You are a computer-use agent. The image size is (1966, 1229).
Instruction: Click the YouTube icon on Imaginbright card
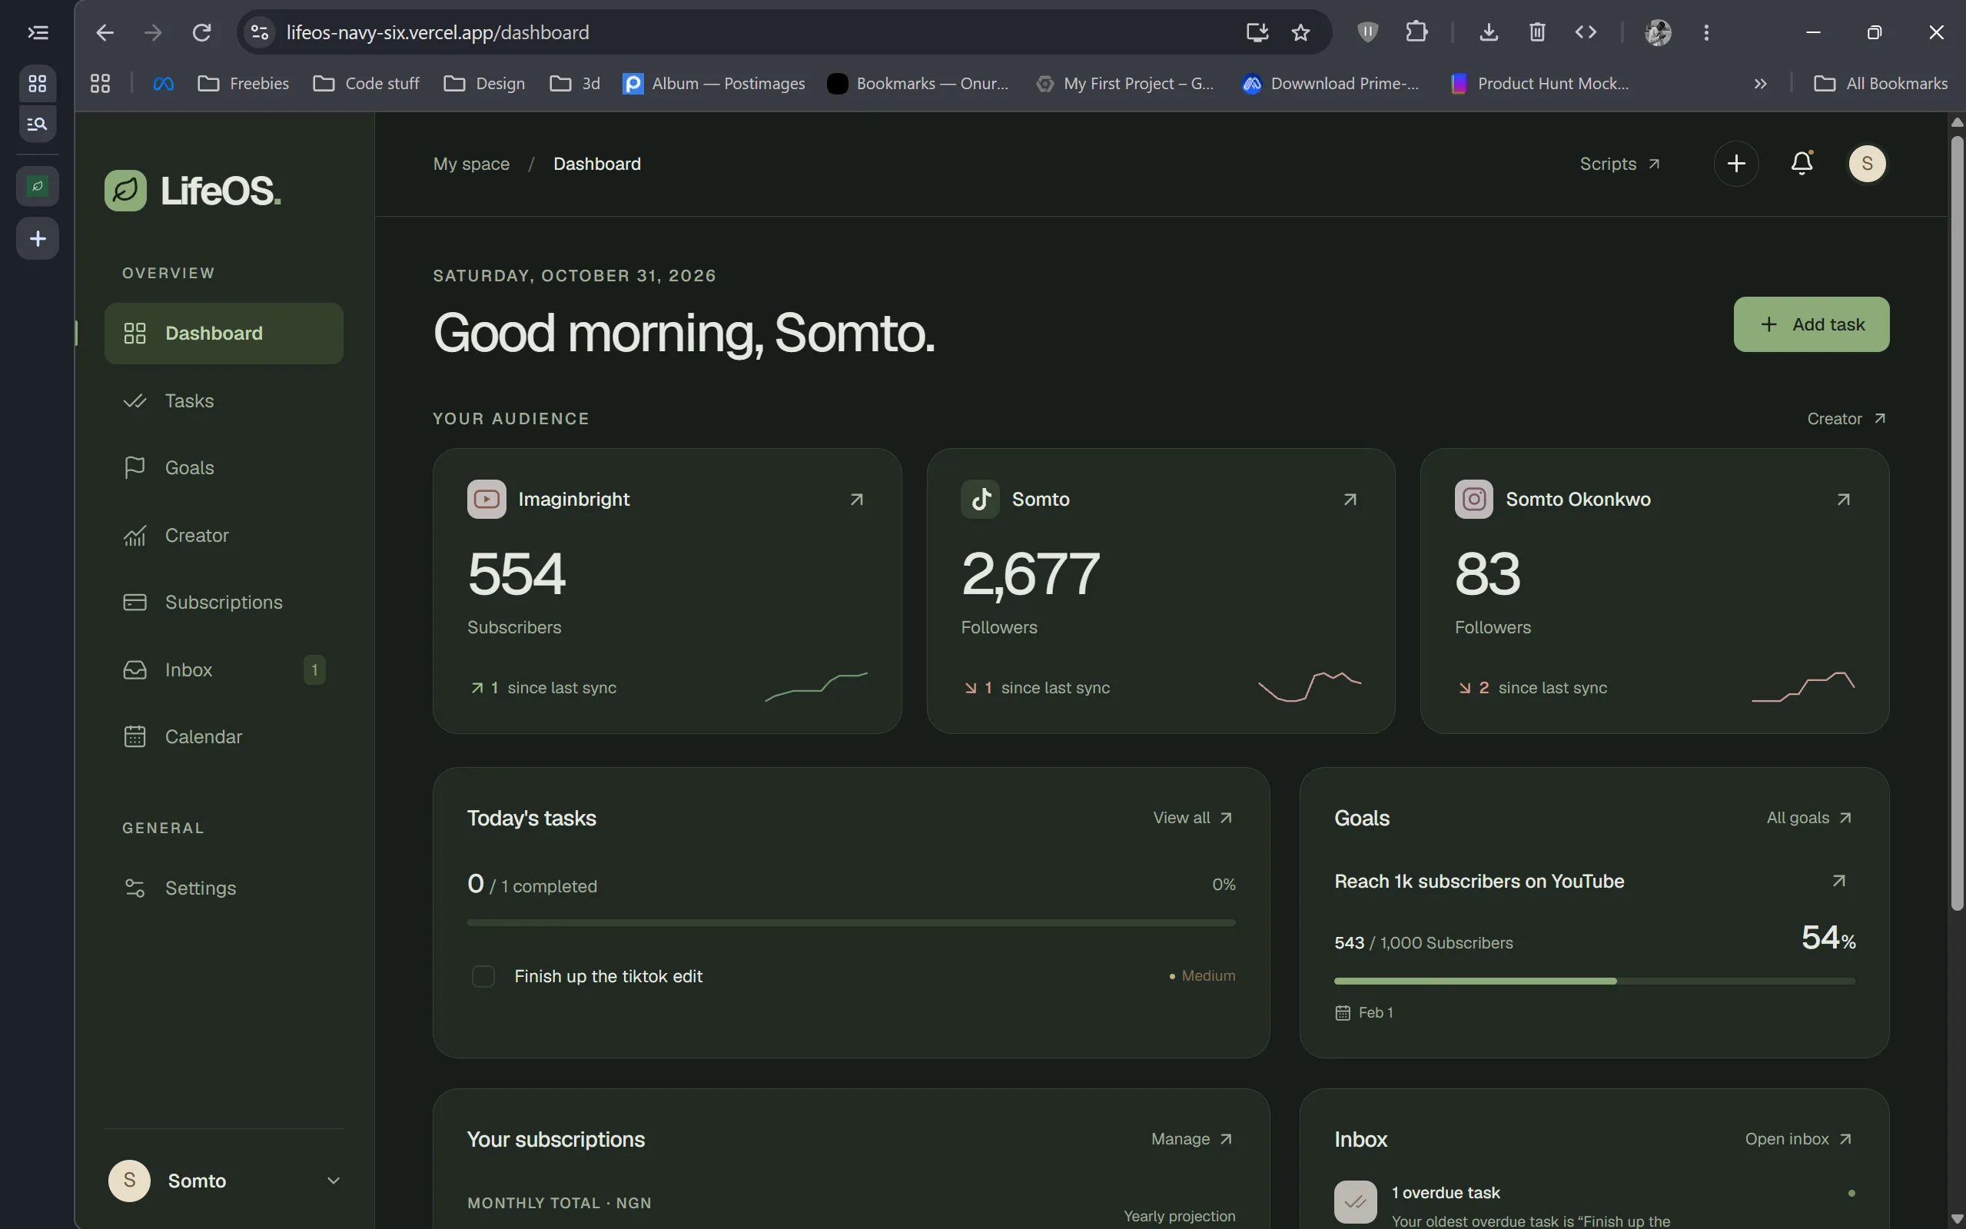click(486, 499)
